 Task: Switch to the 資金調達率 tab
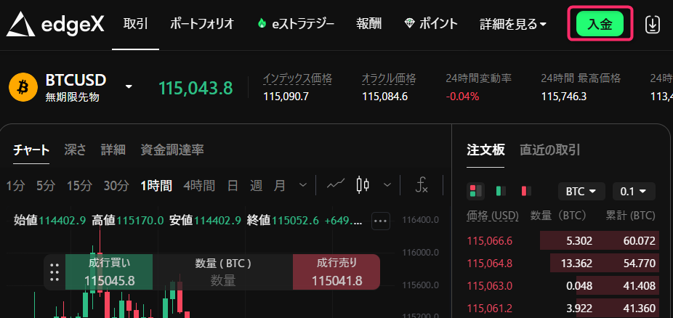pyautogui.click(x=172, y=150)
